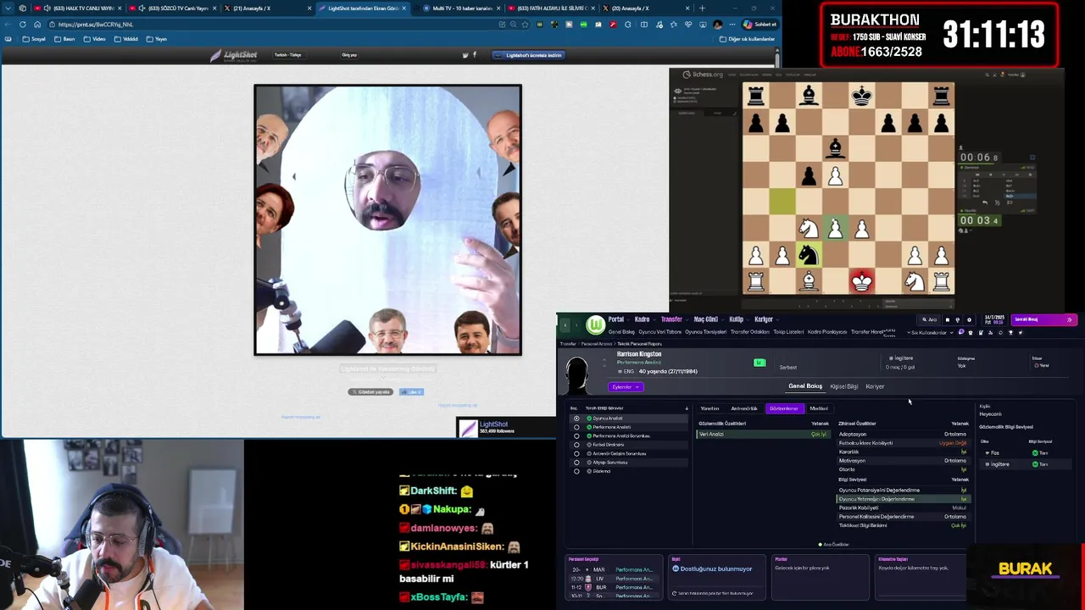Open the Transfer menu
Image resolution: width=1085 pixels, height=610 pixels.
point(671,319)
